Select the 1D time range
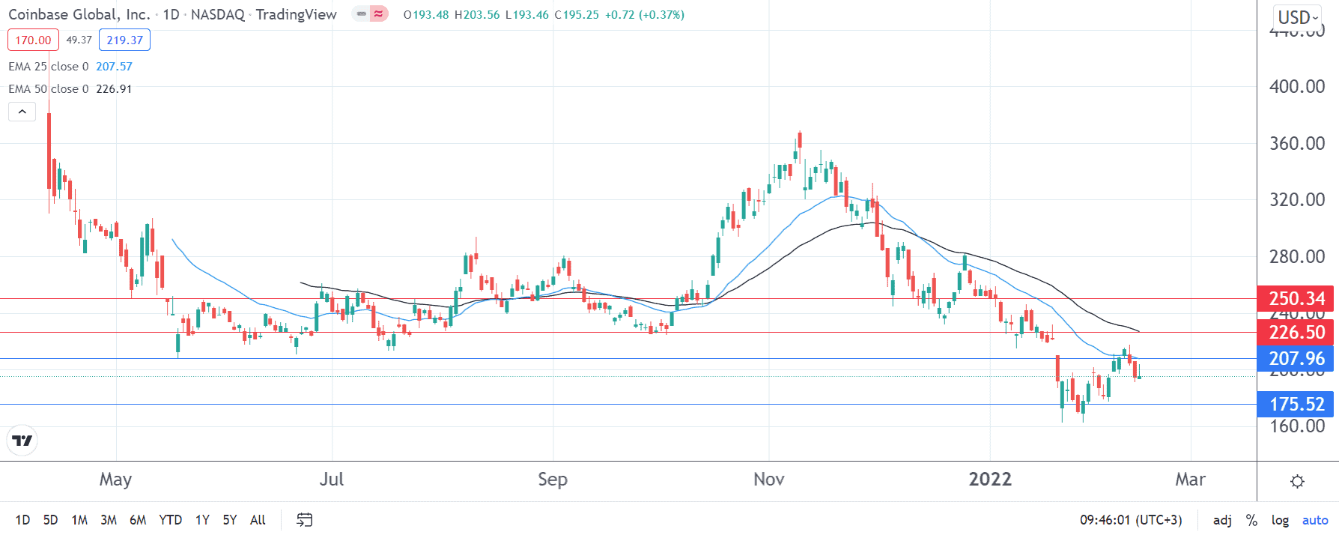 click(x=22, y=519)
